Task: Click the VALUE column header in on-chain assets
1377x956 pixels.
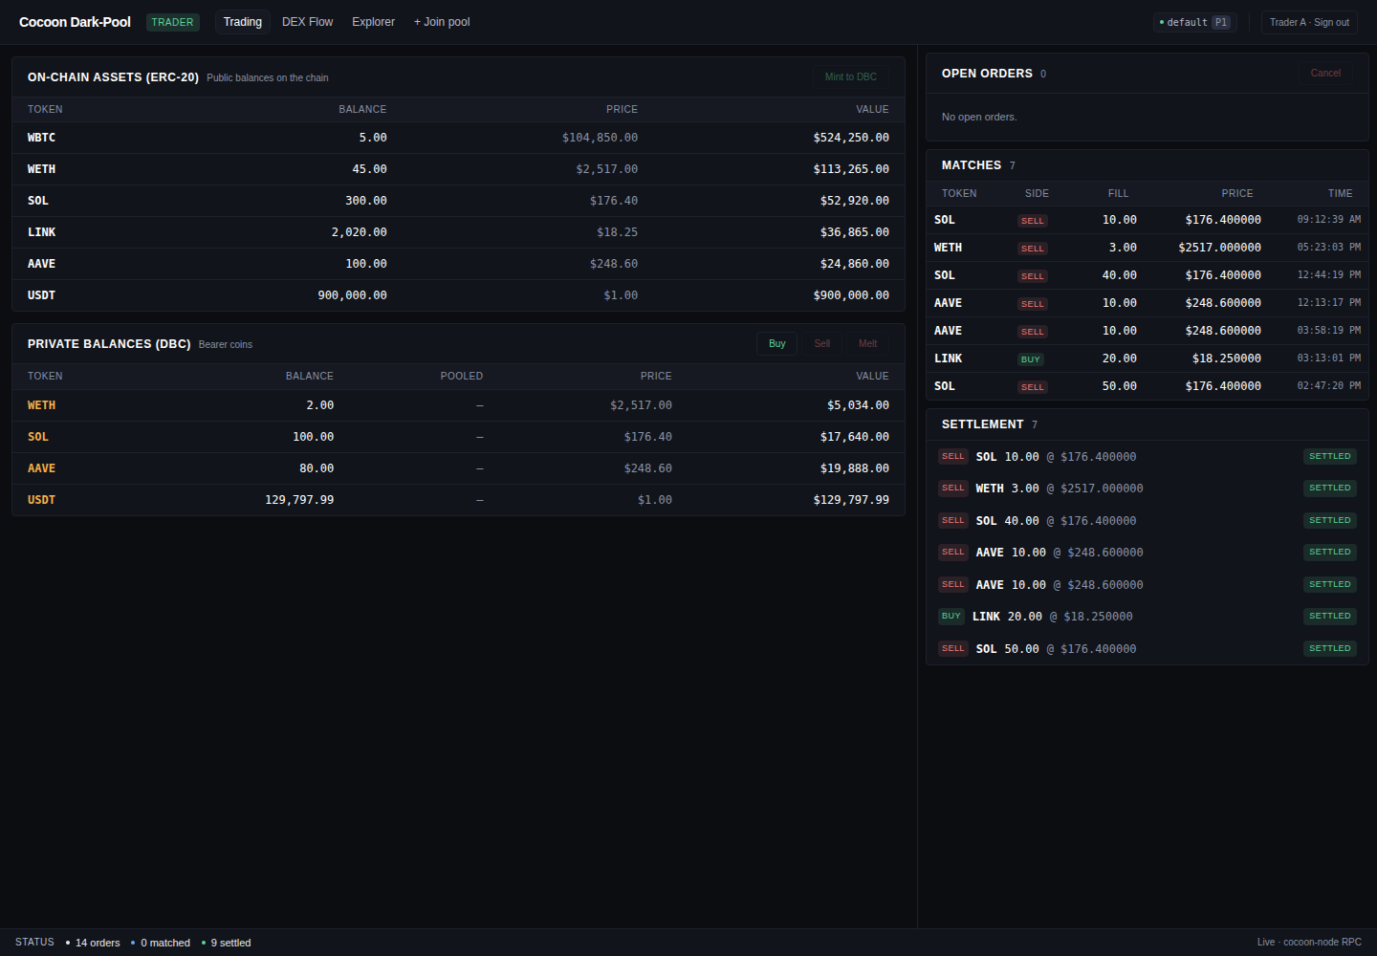Action: tap(872, 109)
